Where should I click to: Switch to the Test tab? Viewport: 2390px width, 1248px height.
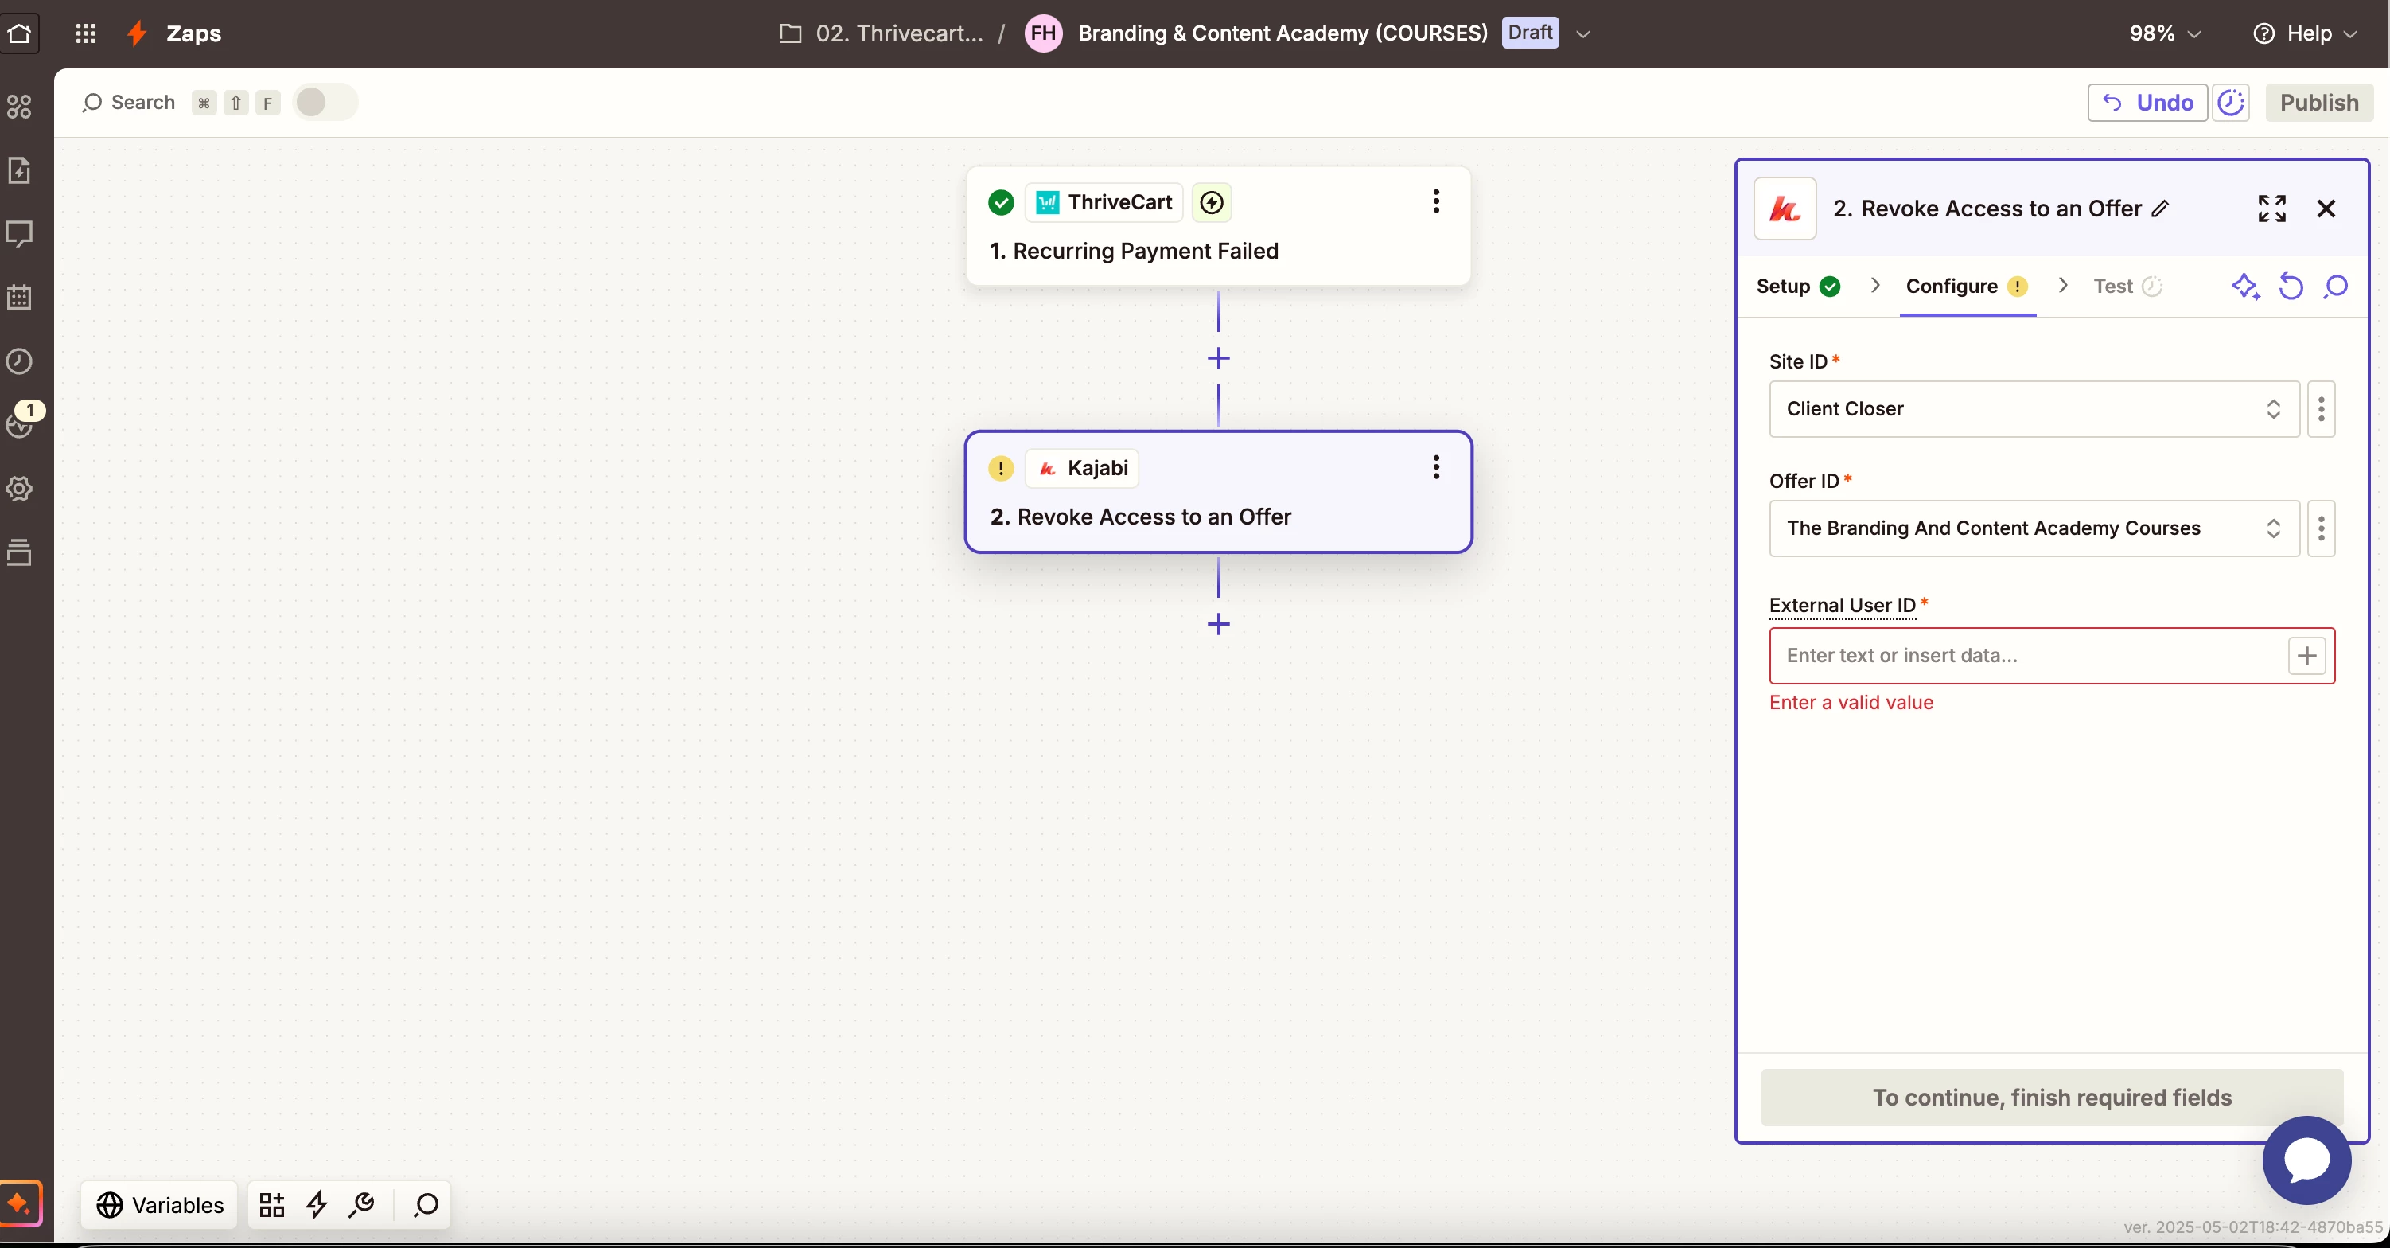point(2127,287)
